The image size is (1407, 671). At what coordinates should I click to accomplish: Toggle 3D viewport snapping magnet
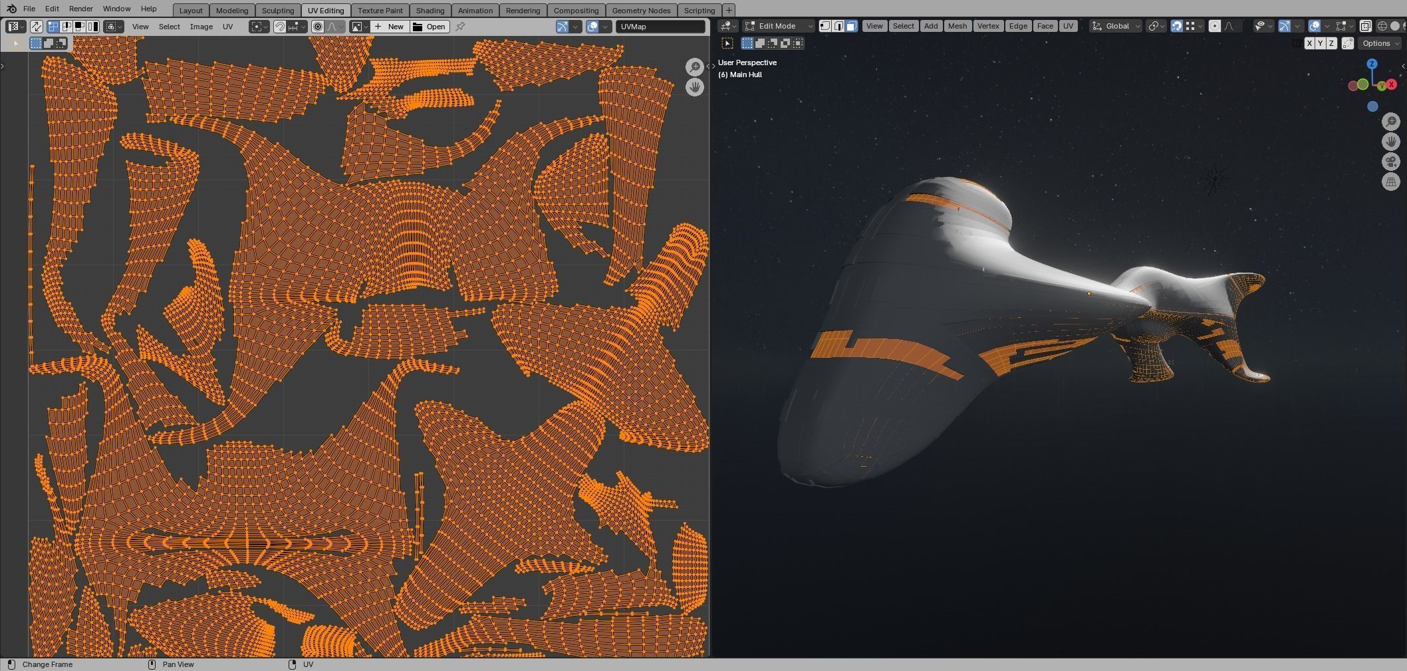coord(1176,26)
